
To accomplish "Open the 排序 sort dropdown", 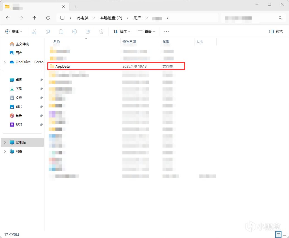I will click(122, 32).
